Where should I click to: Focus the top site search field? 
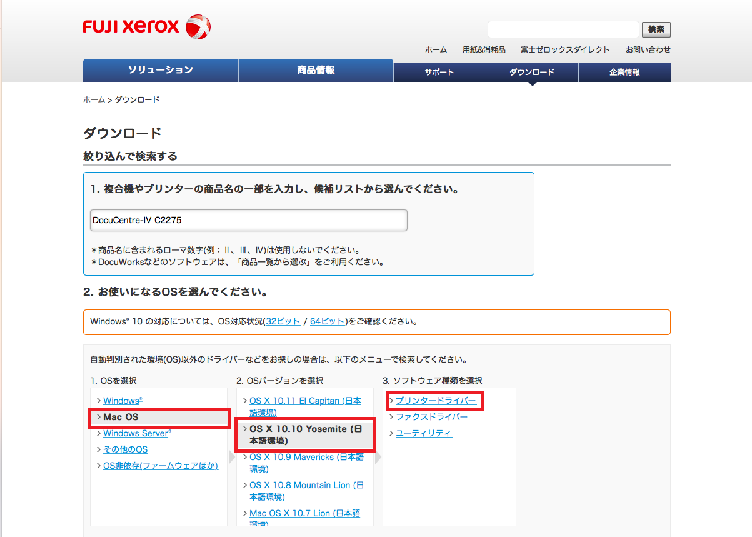[563, 29]
